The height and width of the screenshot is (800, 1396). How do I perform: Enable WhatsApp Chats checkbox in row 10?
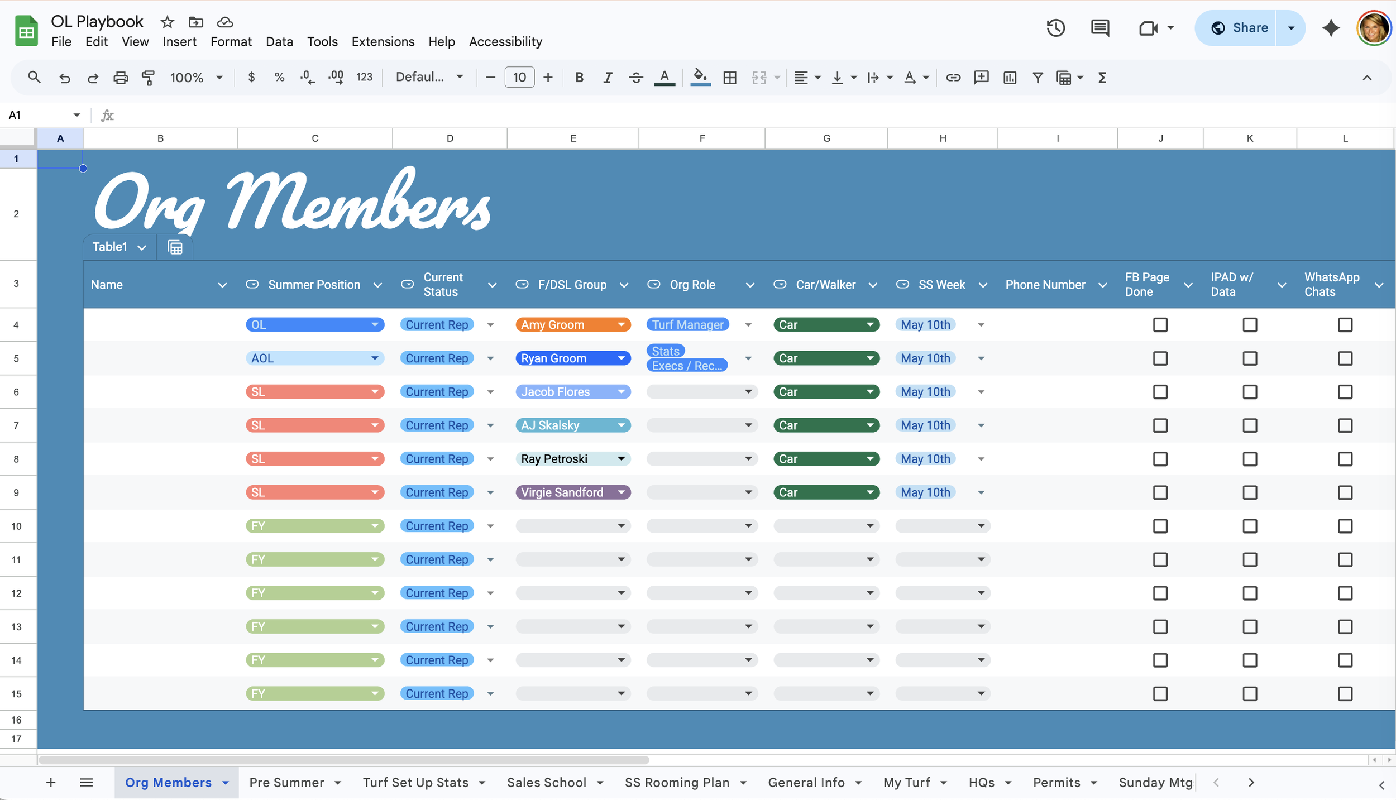(x=1345, y=526)
